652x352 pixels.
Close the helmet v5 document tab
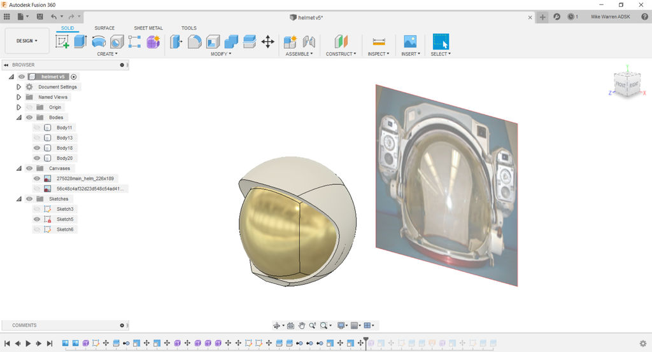pos(530,17)
